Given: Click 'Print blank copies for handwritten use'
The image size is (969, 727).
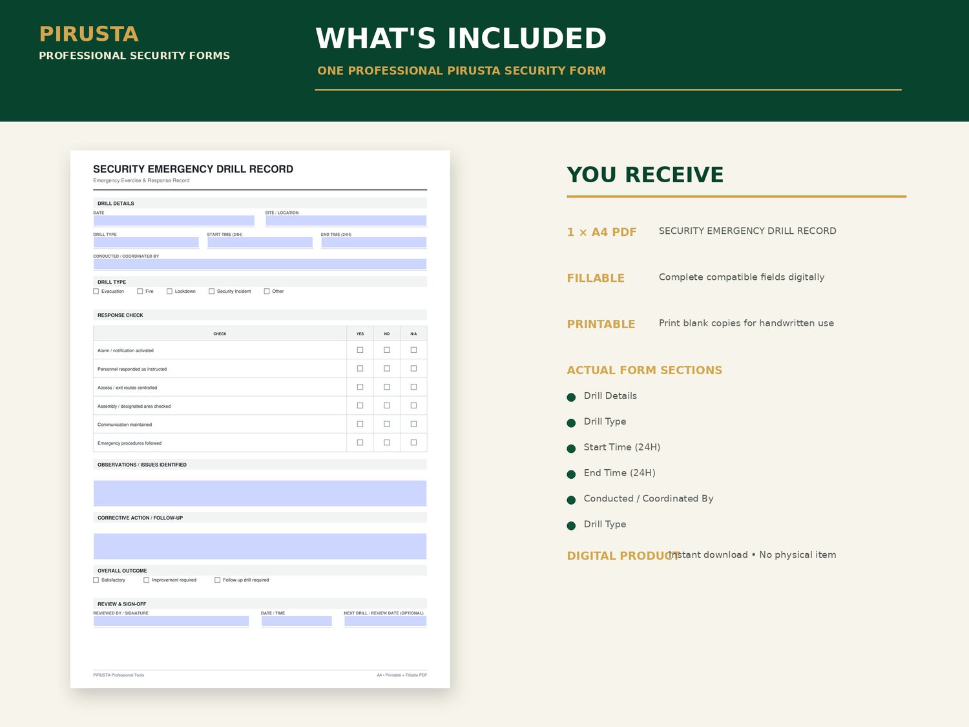Looking at the screenshot, I should (746, 323).
